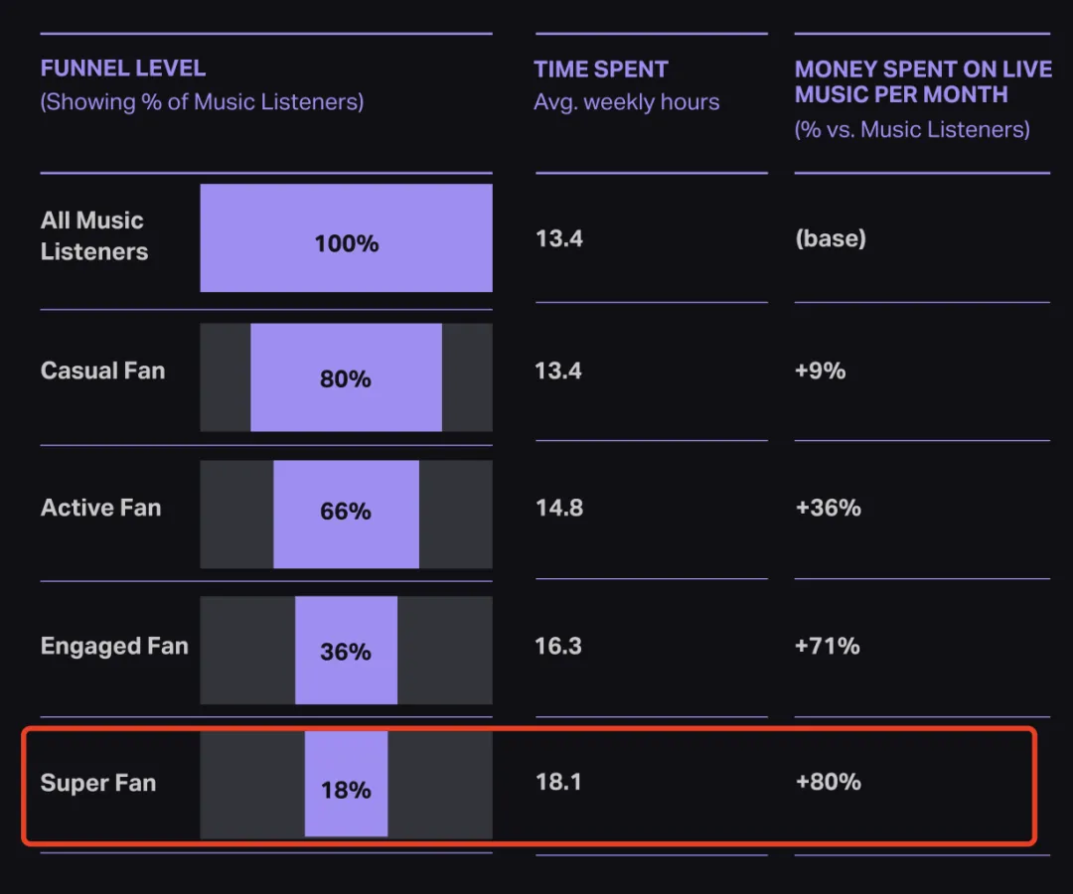
Task: Select the 36% funnel bar
Action: point(346,651)
